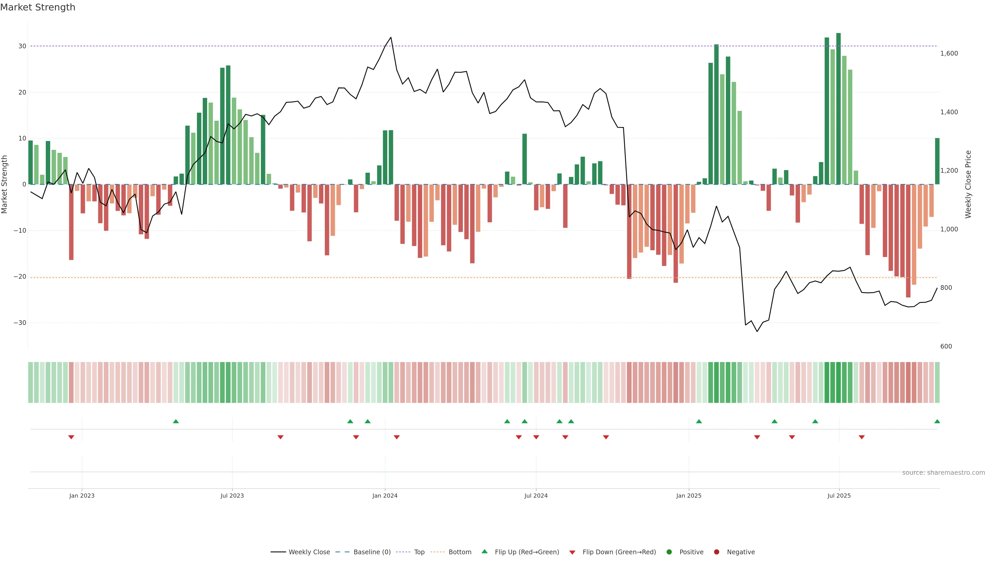Click the first red flip-down triangle marker
Screen dimensions: 998x561
tap(71, 437)
